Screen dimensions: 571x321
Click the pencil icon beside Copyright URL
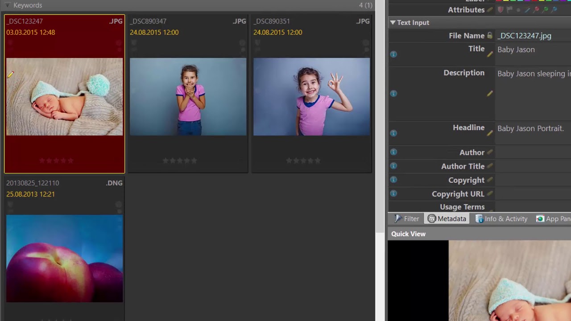(x=490, y=193)
